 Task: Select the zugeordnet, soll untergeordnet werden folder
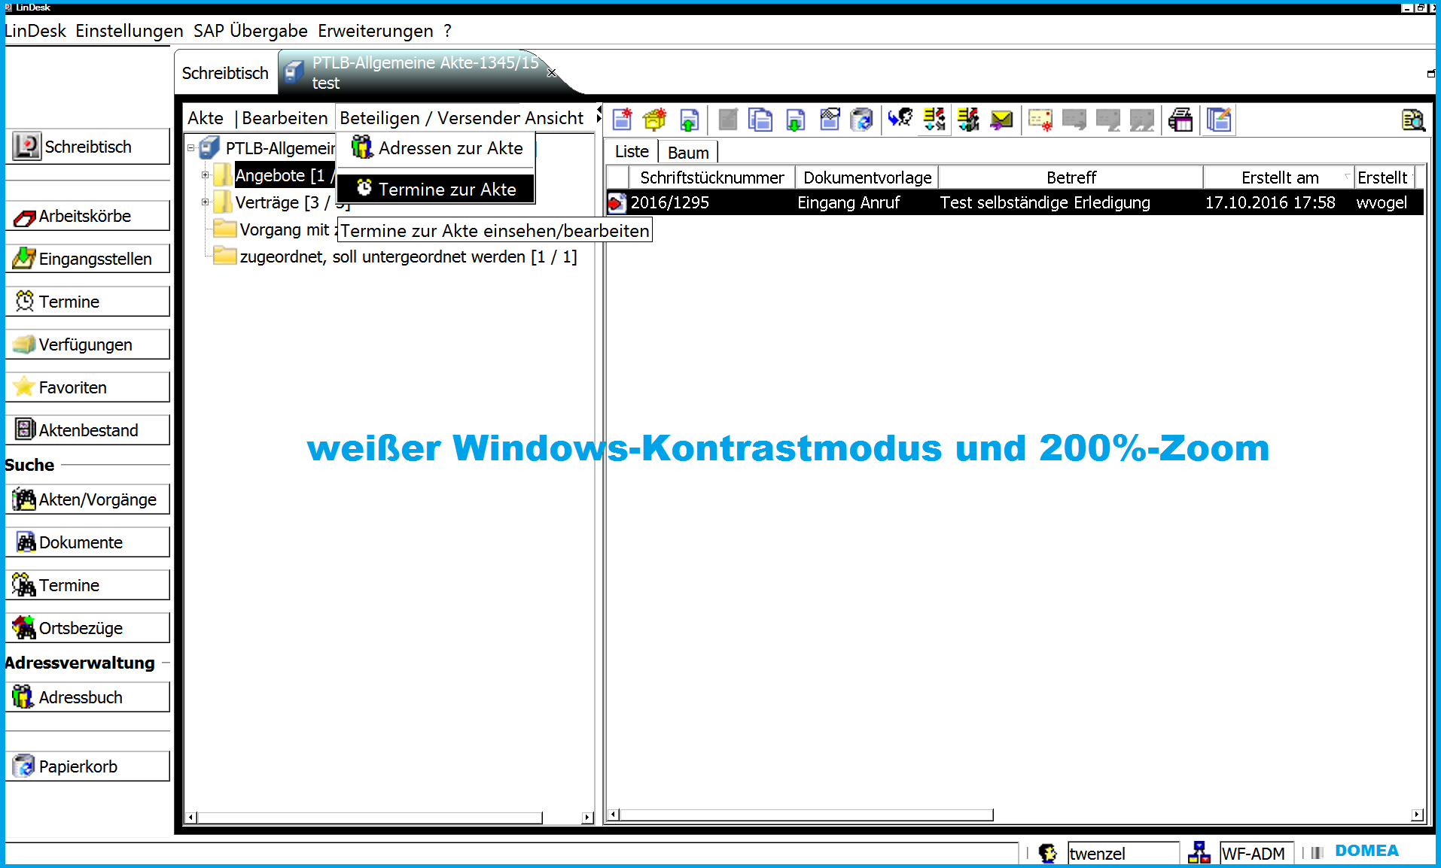pyautogui.click(x=407, y=256)
